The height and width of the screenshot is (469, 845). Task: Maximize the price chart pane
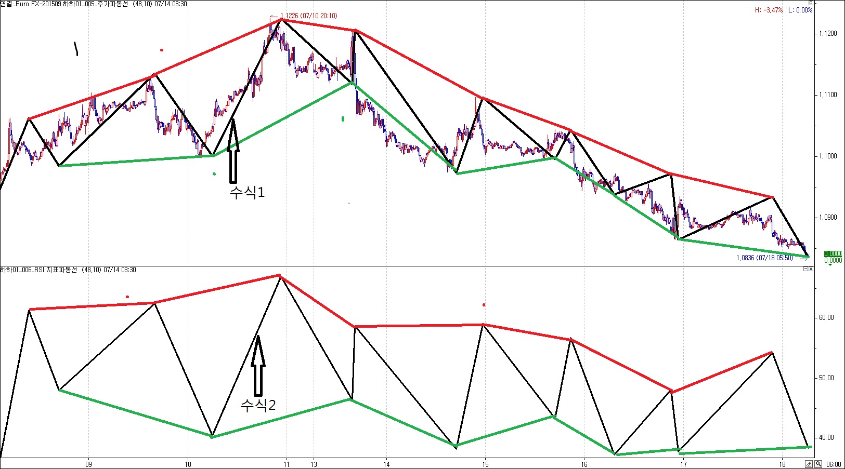(810, 3)
